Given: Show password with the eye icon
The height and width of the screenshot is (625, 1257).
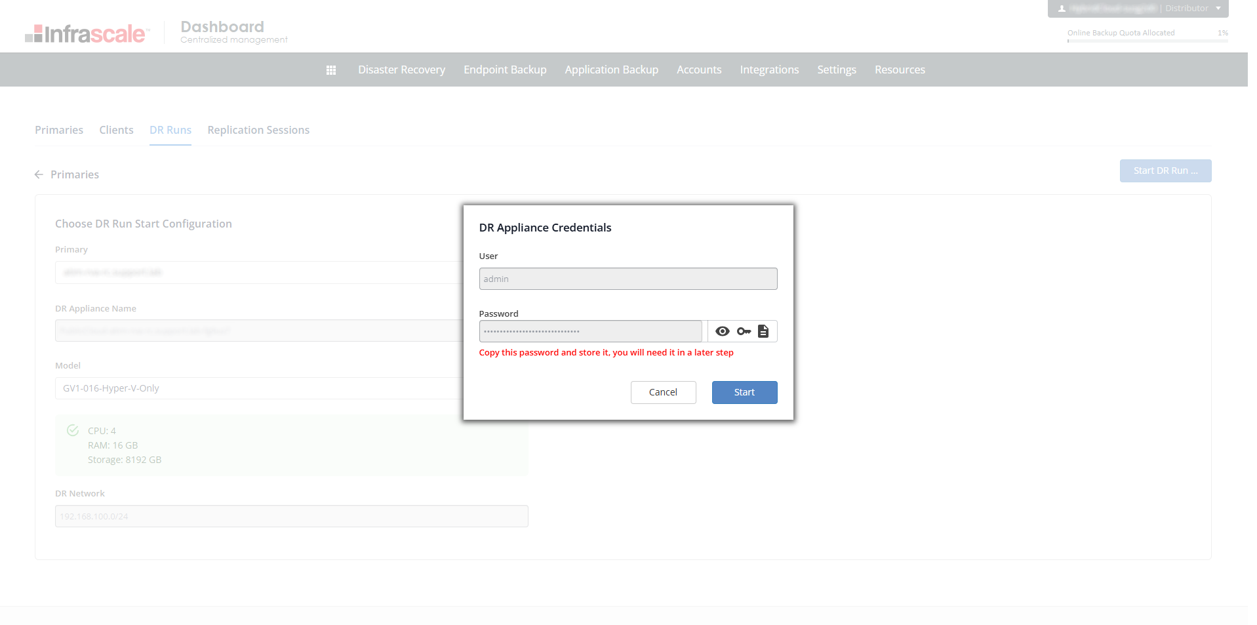Looking at the screenshot, I should [x=722, y=331].
